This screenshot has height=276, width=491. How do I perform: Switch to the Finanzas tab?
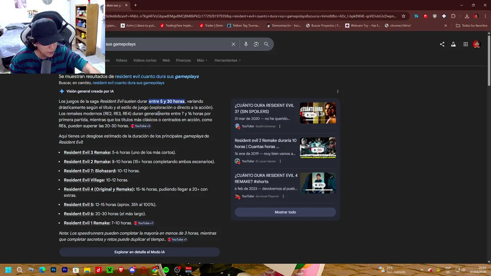coord(183,60)
